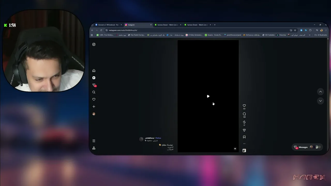Open the Reels section in sidebar

[x=94, y=78]
